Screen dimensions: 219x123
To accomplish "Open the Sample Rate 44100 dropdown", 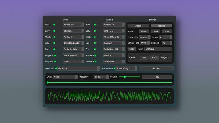I will [145, 43].
